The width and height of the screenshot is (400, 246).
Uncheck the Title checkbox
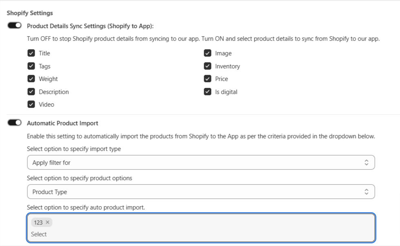(31, 53)
